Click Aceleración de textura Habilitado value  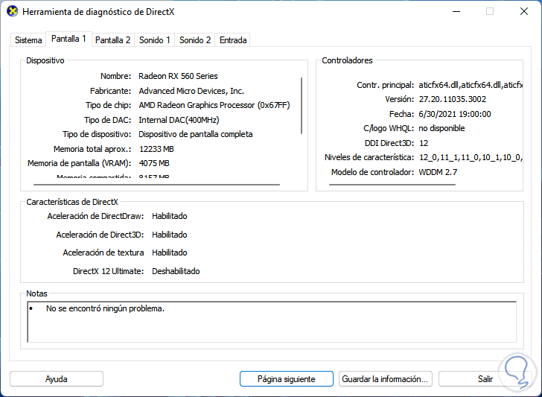[x=170, y=253]
